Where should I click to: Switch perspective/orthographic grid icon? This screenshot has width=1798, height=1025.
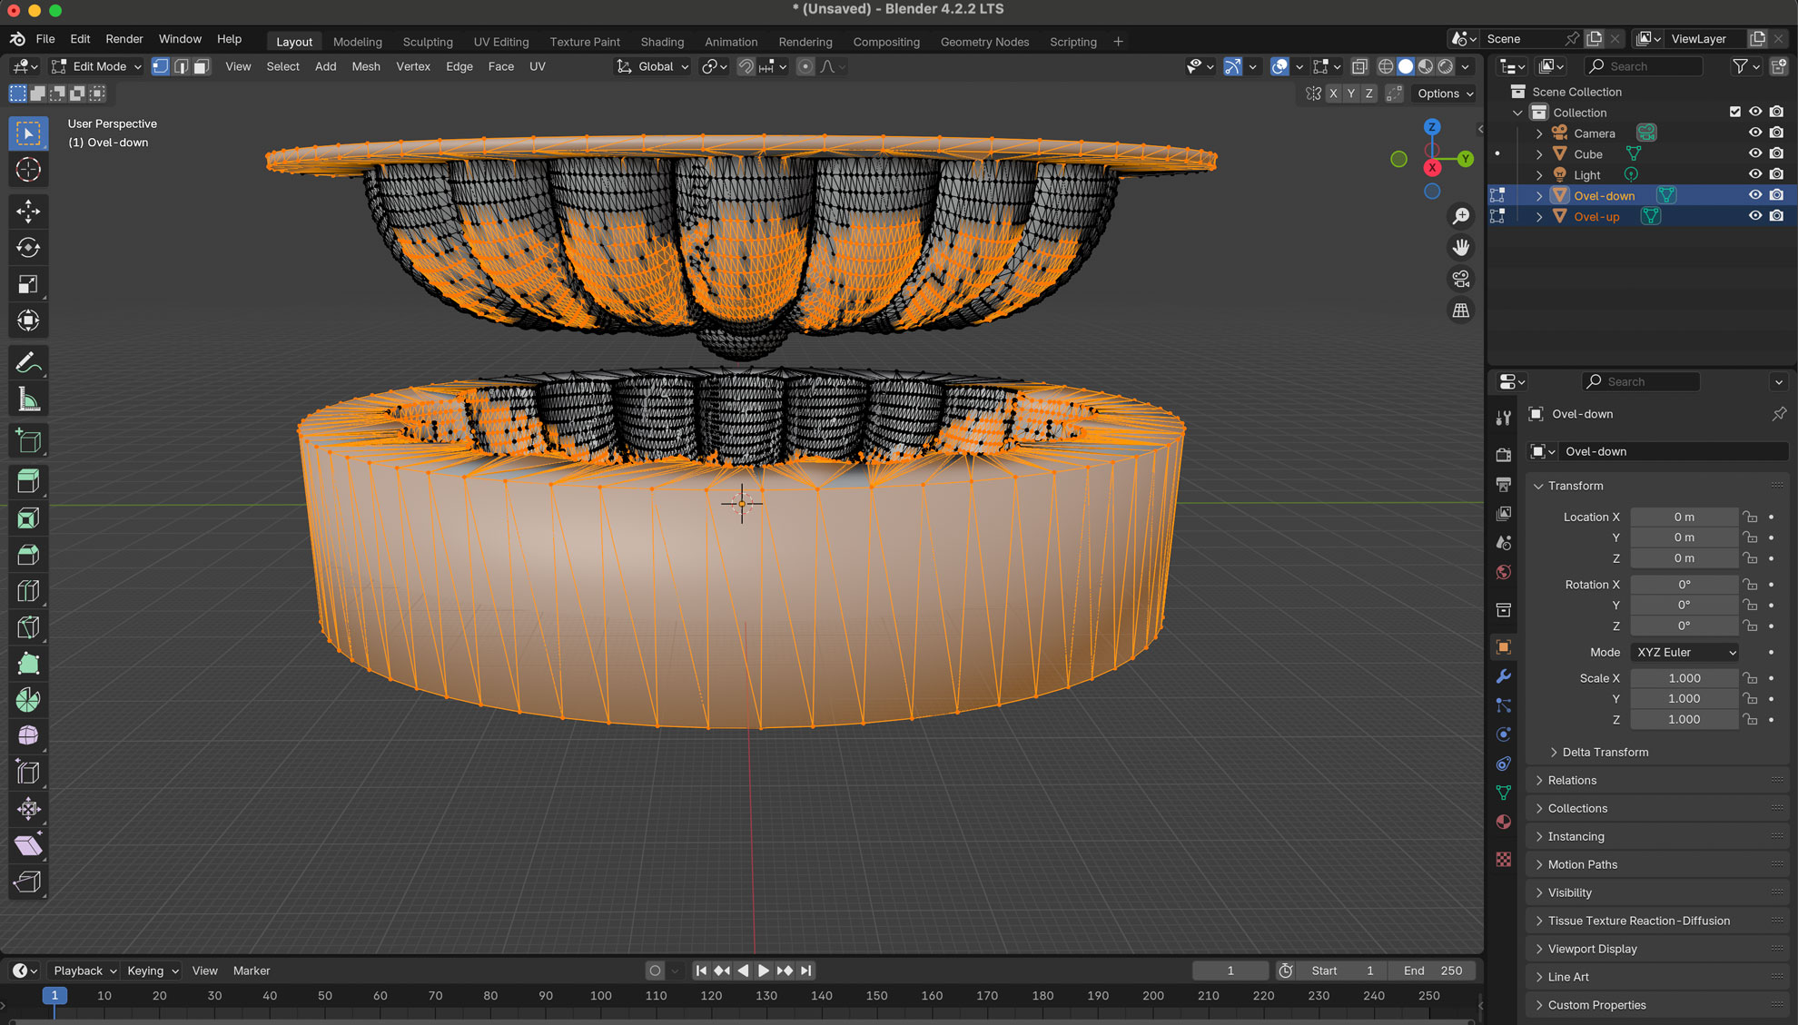click(1461, 310)
